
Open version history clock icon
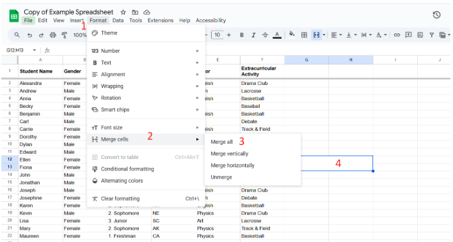pos(436,15)
